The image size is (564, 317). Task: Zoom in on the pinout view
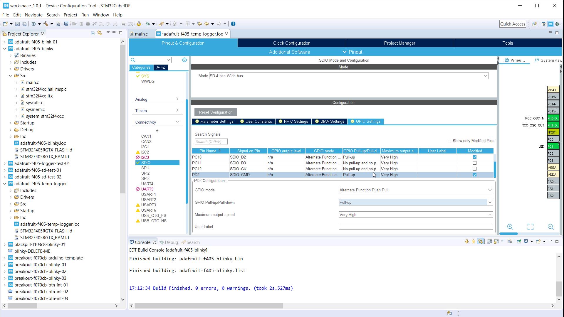[x=510, y=227]
